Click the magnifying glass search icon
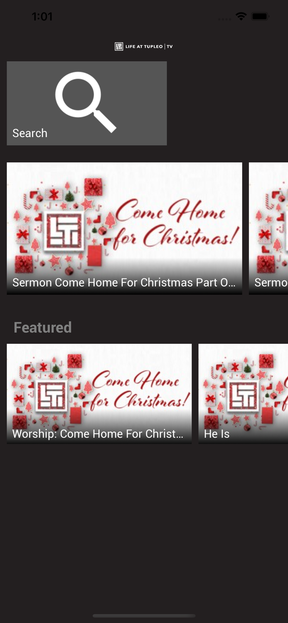 86,102
